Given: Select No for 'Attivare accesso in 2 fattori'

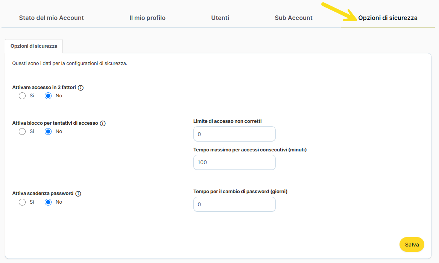Looking at the screenshot, I should coord(48,96).
